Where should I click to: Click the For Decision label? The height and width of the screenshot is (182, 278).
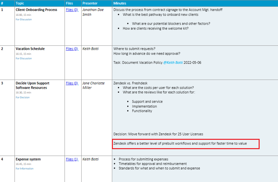pos(22,98)
